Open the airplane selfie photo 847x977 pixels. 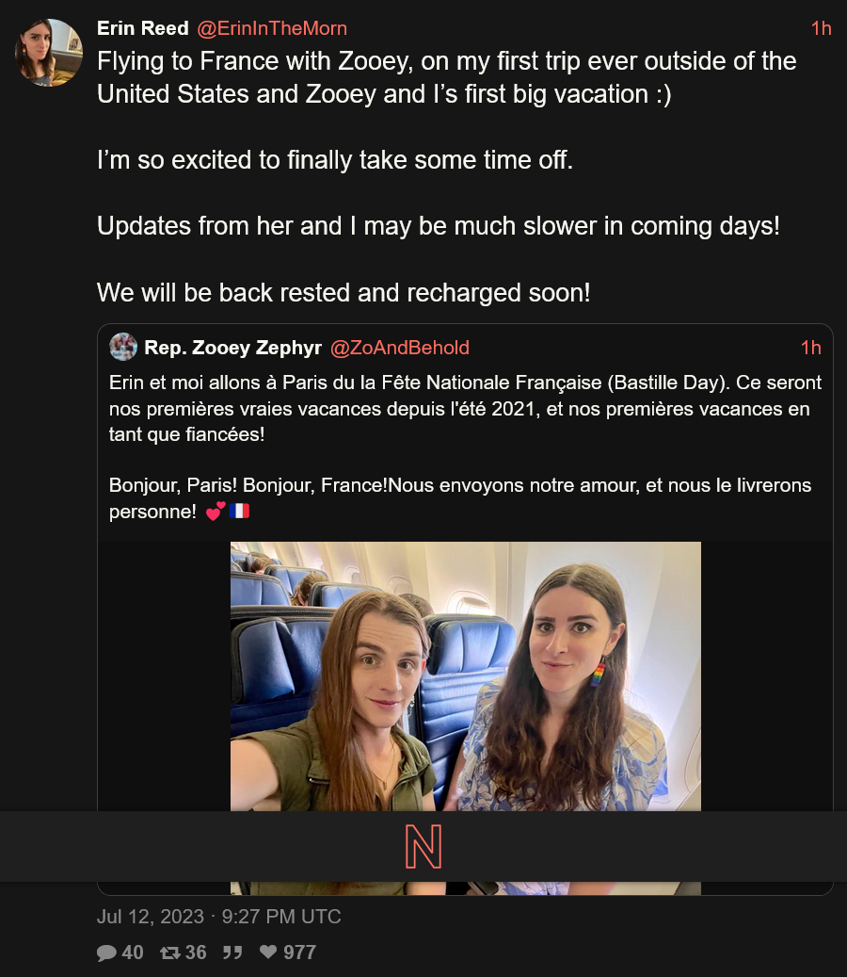coord(466,676)
